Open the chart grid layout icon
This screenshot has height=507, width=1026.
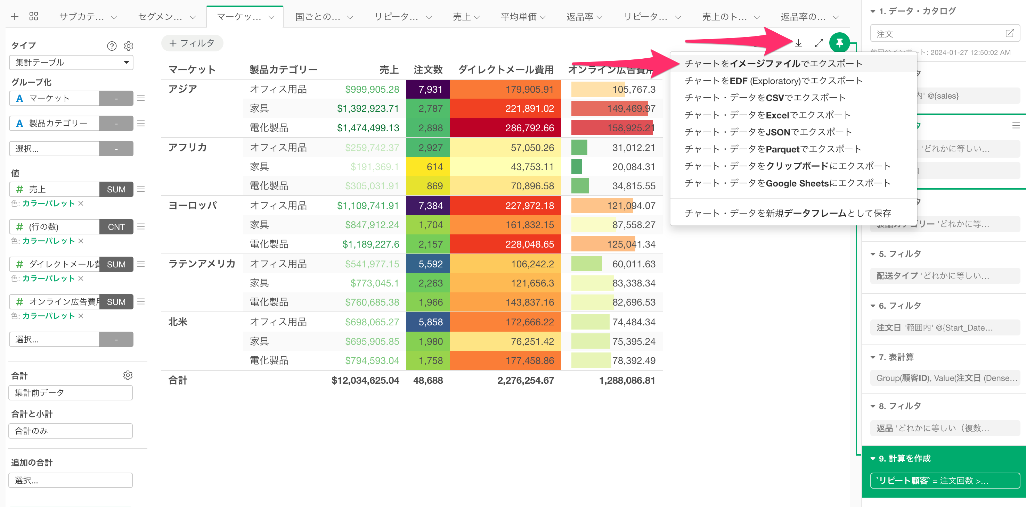(x=33, y=17)
